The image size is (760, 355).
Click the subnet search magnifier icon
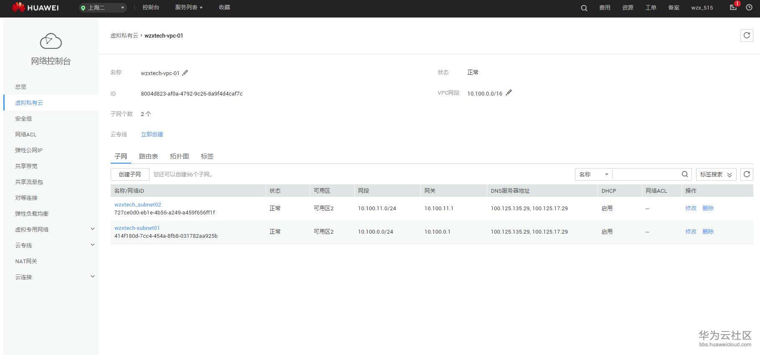[x=685, y=174]
